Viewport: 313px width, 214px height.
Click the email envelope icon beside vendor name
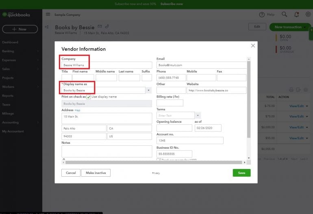tap(100, 27)
